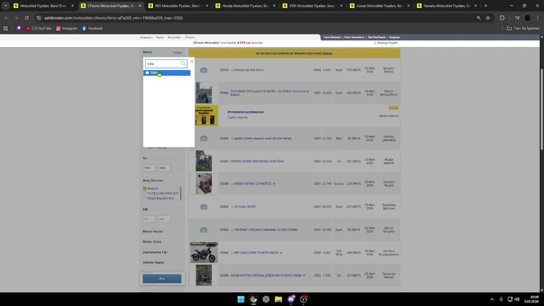Go back to previous page
The height and width of the screenshot is (306, 544).
tap(6, 18)
